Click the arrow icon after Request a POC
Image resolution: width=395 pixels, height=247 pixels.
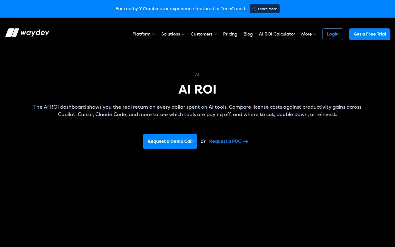[x=246, y=141]
